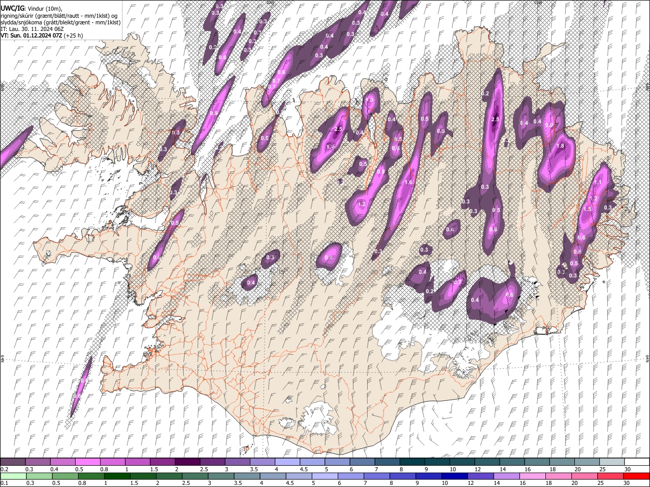Click the '0.1' label in bottom legend row
Screen dimensions: 650x487
pyautogui.click(x=5, y=483)
